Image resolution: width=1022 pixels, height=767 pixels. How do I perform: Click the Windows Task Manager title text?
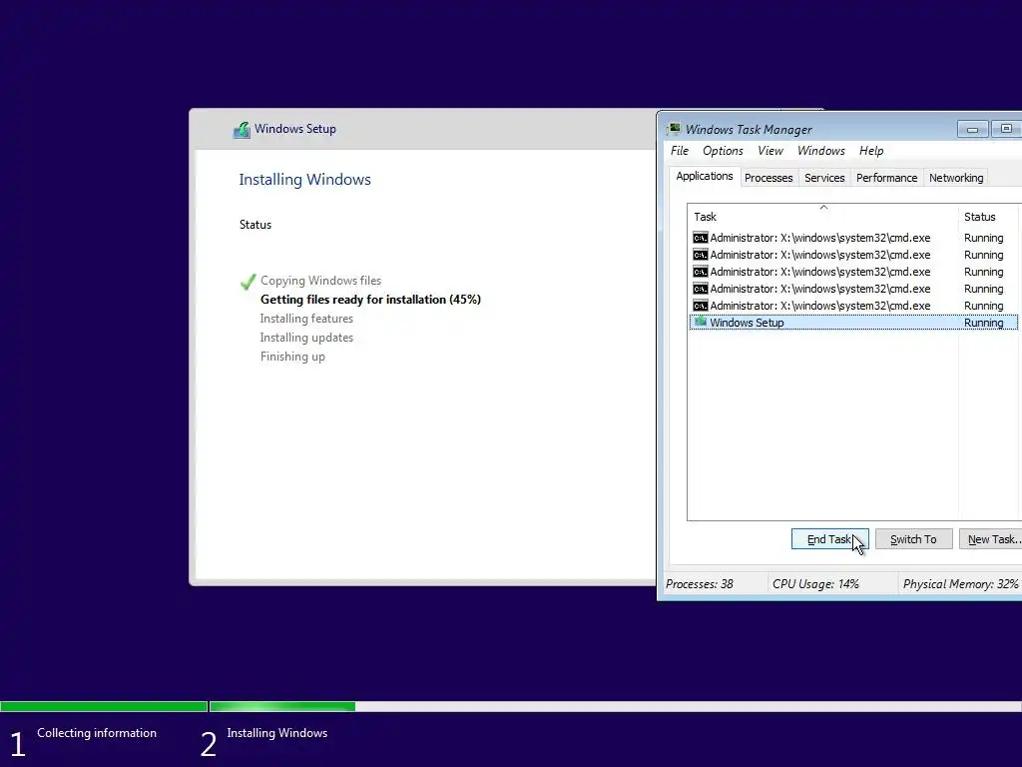749,129
